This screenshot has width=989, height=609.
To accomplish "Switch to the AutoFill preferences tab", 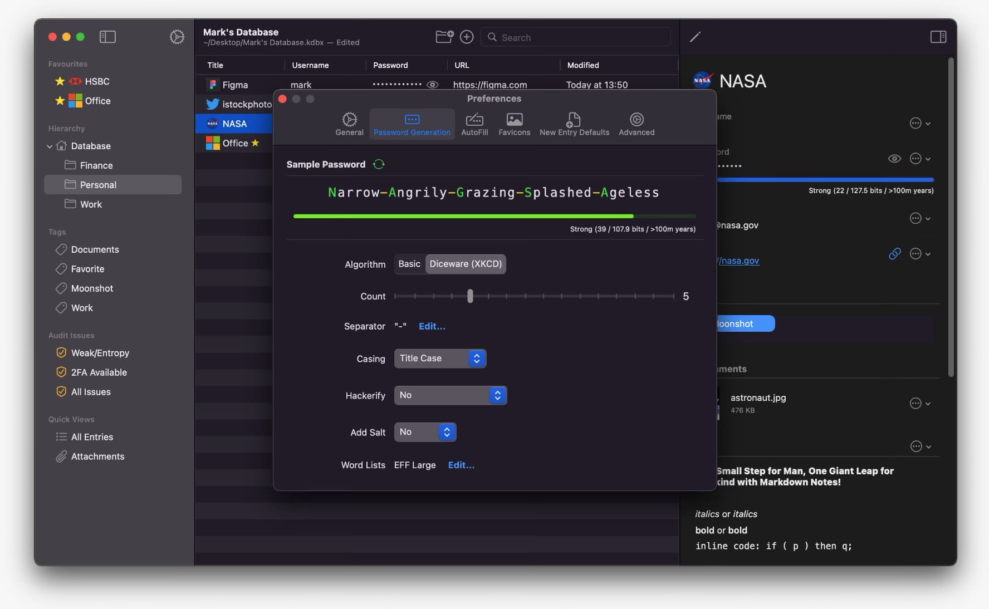I will [x=474, y=124].
